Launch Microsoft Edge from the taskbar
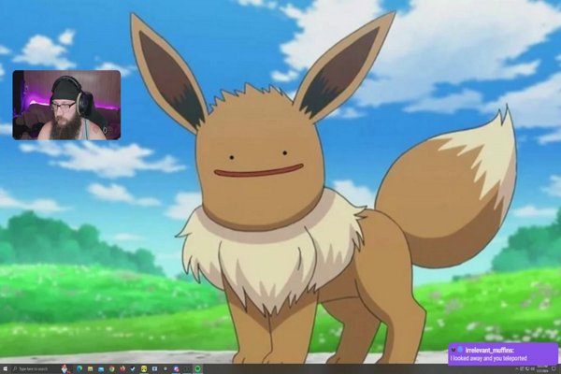The height and width of the screenshot is (374, 561). click(79, 368)
